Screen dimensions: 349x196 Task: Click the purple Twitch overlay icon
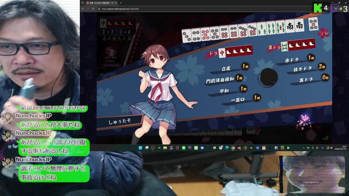point(335,8)
